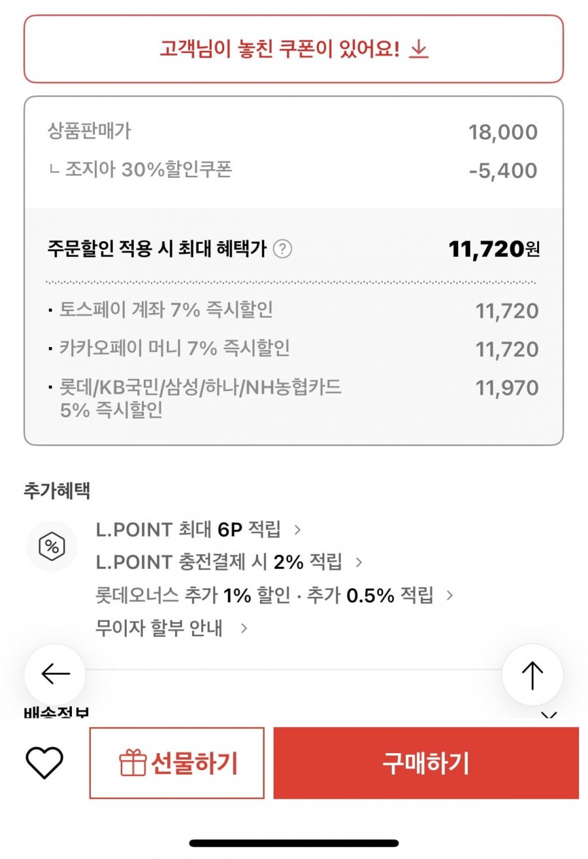This screenshot has height=859, width=588.
Task: Tap the download arrow icon in coupon banner
Action: point(419,49)
